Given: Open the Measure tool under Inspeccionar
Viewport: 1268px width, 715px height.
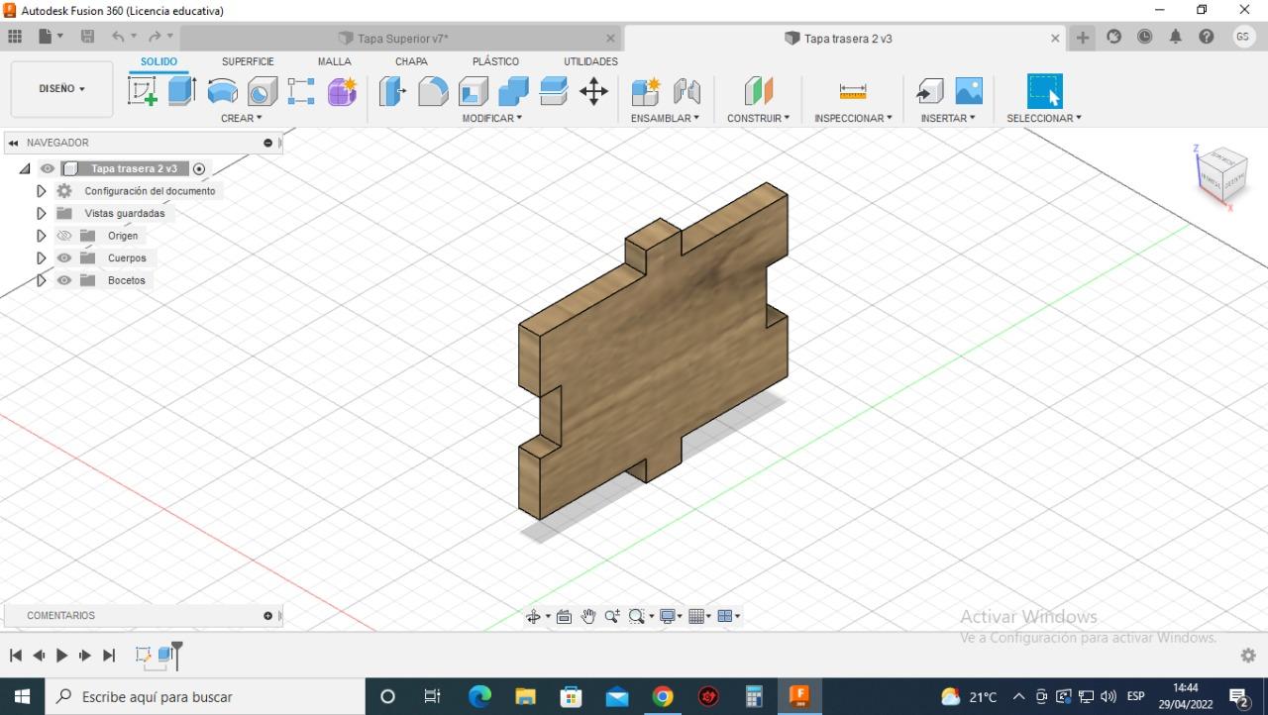Looking at the screenshot, I should point(852,91).
